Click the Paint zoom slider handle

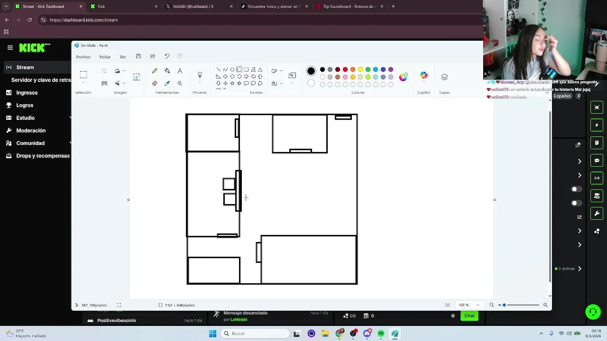(x=504, y=305)
